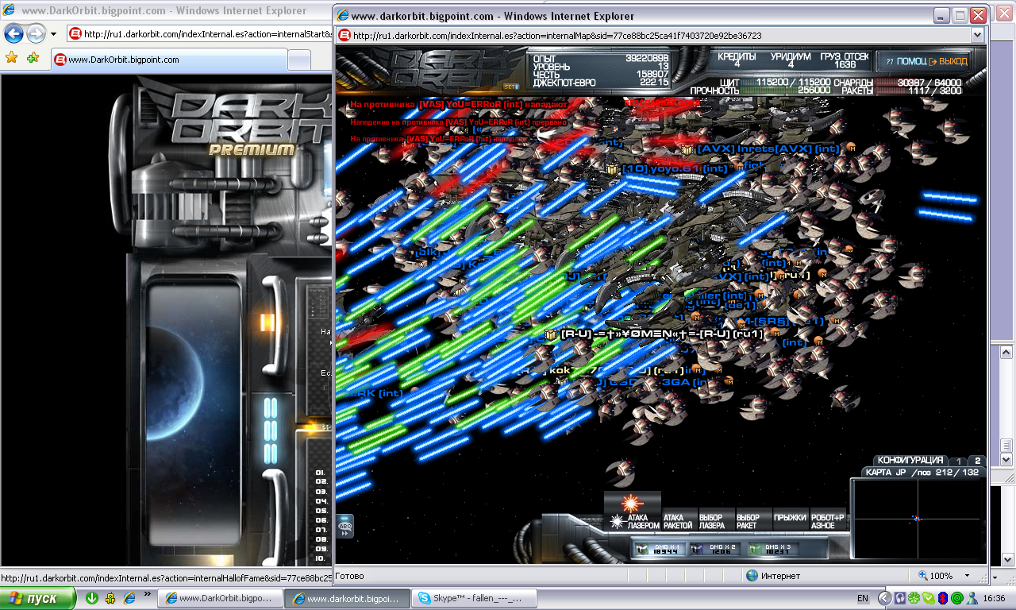Open the Skype taskbar window

[474, 598]
